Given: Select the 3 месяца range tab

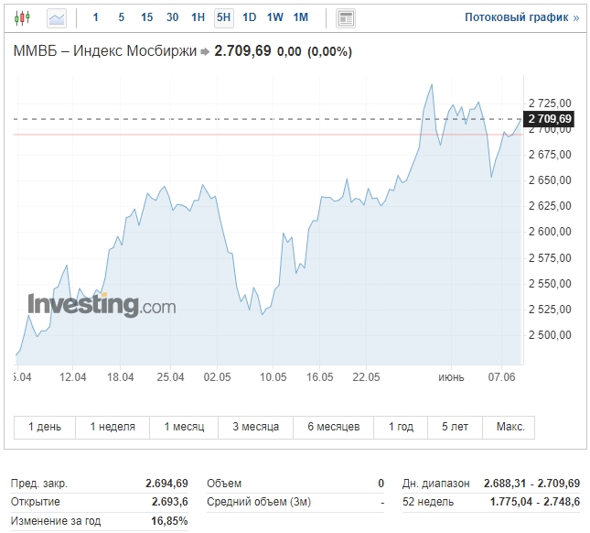Looking at the screenshot, I should pyautogui.click(x=255, y=427).
